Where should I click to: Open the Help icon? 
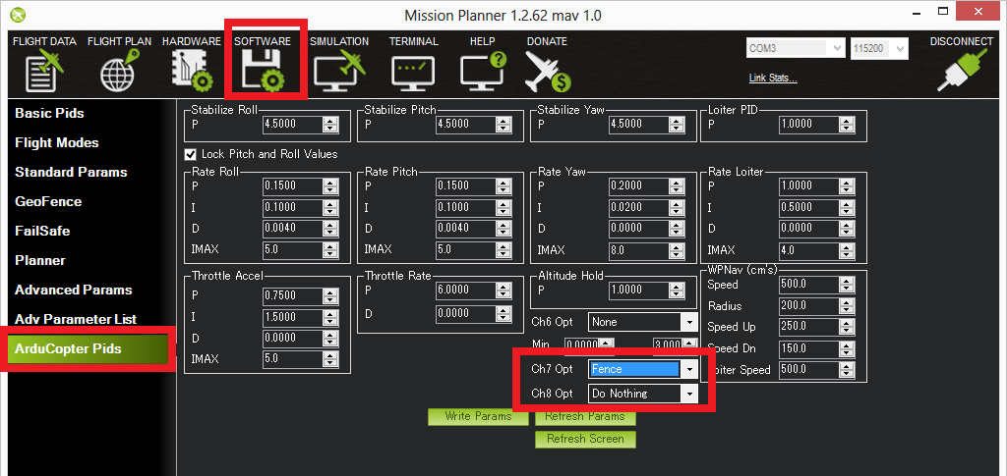[482, 70]
